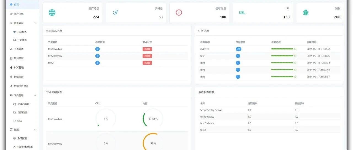Viewport: 353px width, 150px height.
Task: Click the 224 asset total value
Action: pyautogui.click(x=96, y=17)
